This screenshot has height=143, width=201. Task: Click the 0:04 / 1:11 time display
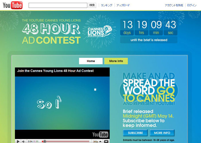click(x=33, y=142)
